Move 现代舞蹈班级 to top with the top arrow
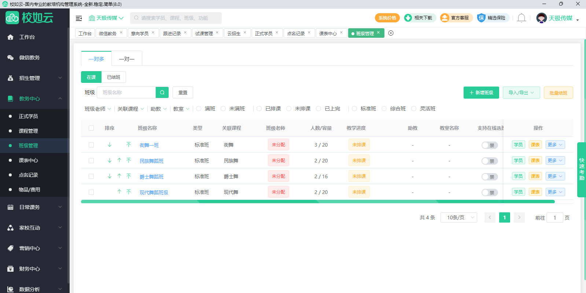Viewport: 586px width, 293px height. (x=129, y=192)
